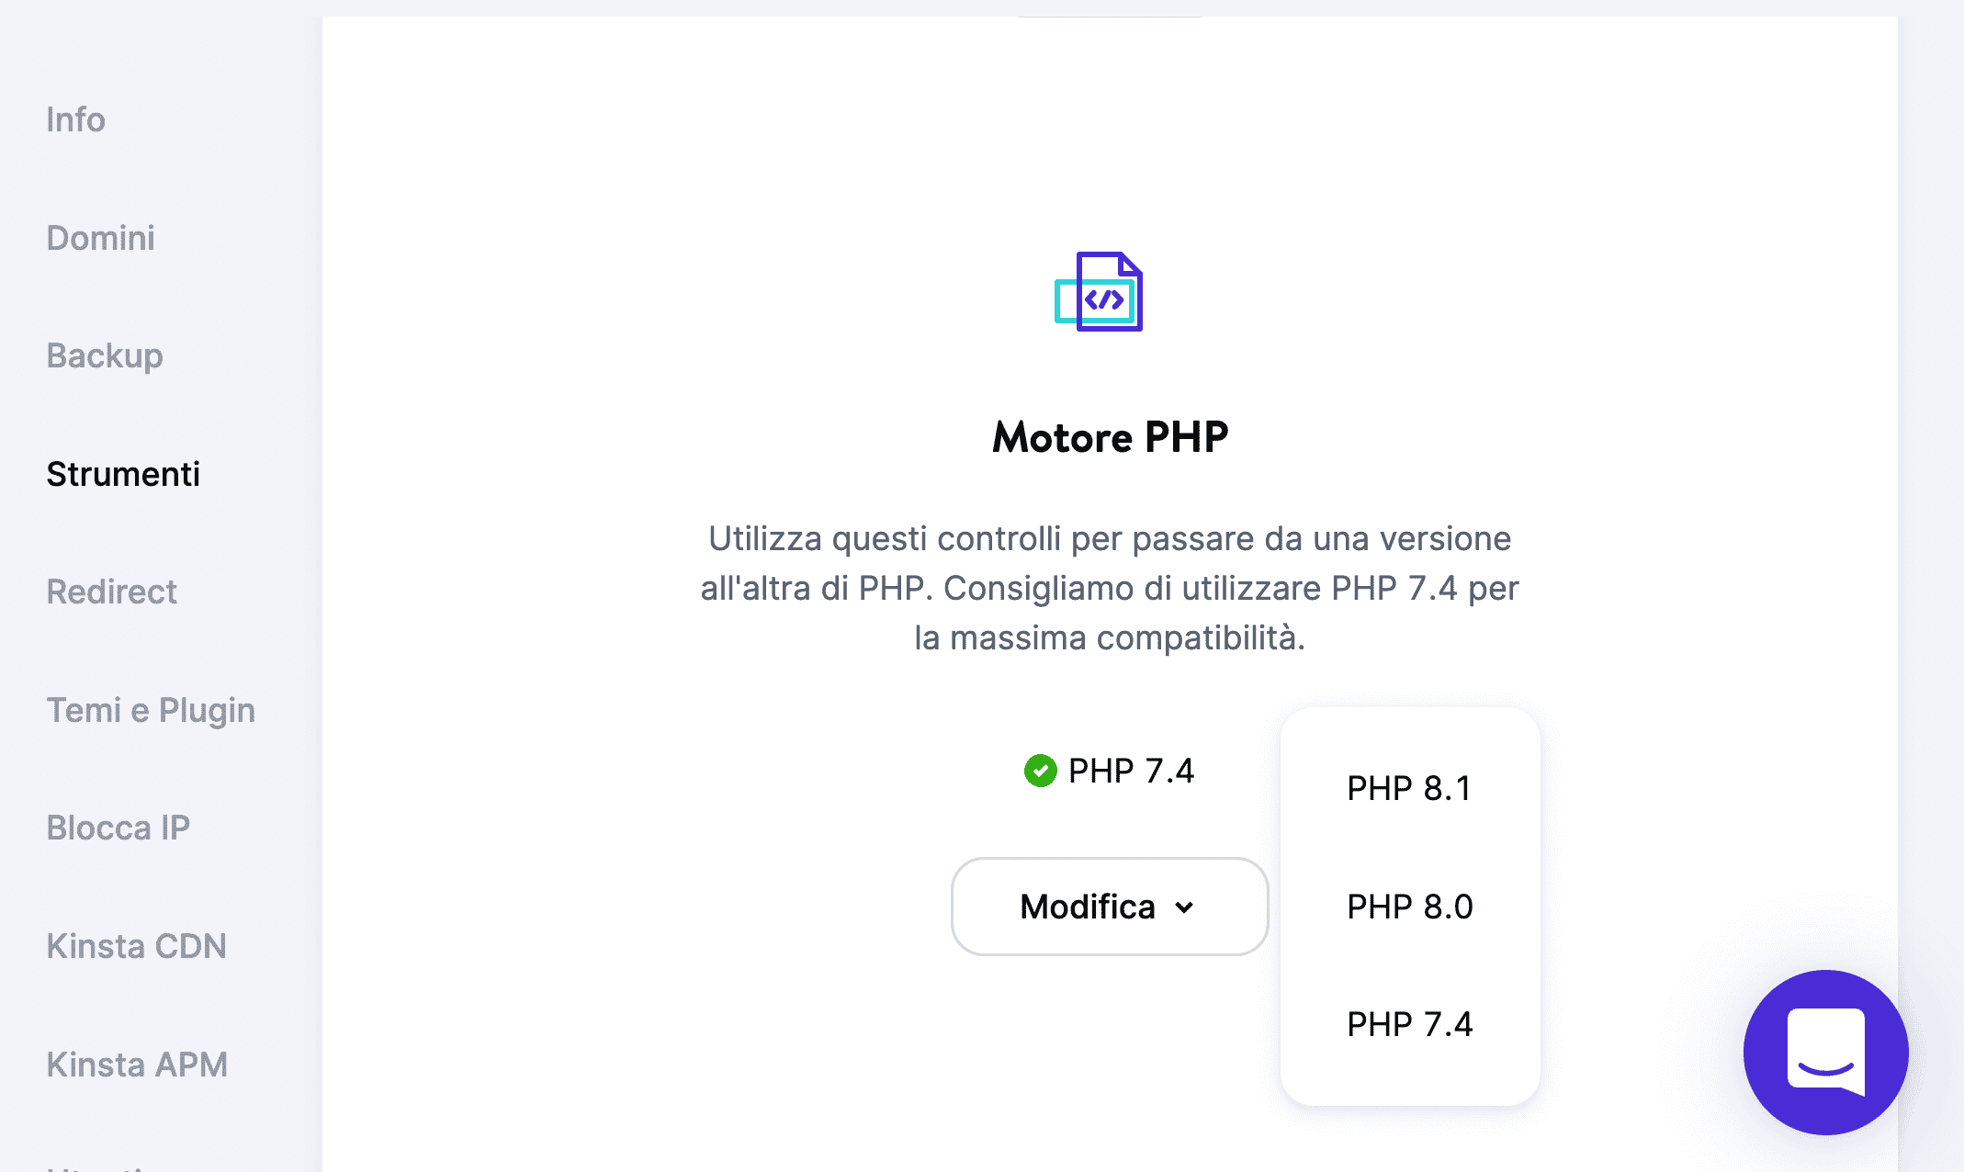This screenshot has width=1964, height=1172.
Task: Click the chevron arrow on Modifica button
Action: (1184, 907)
